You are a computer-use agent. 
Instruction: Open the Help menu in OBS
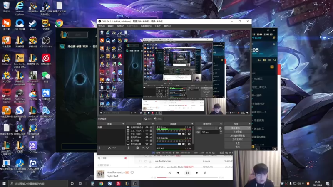coord(167,26)
